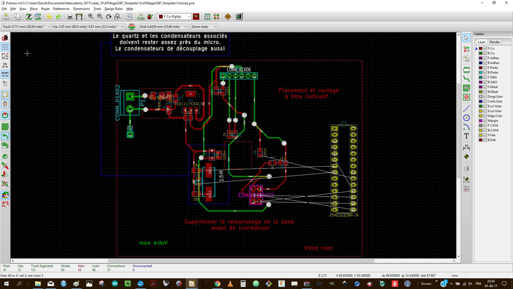This screenshot has width=513, height=289.
Task: Open the Python scripting console icon
Action: [239, 17]
